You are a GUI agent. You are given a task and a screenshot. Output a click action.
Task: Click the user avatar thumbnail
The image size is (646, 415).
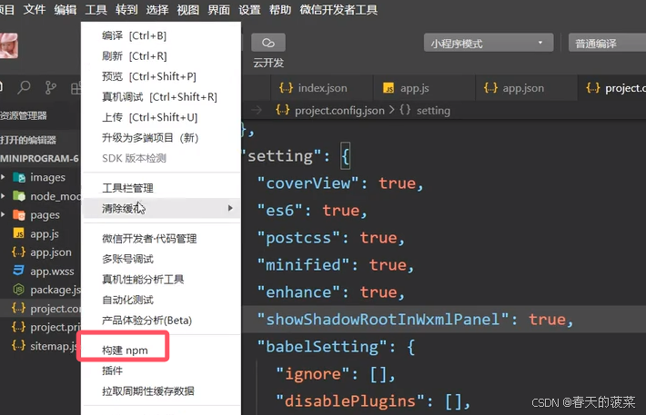(x=8, y=45)
